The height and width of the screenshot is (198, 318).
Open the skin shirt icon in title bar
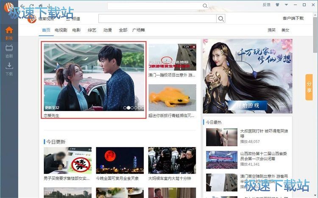(x=277, y=5)
